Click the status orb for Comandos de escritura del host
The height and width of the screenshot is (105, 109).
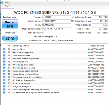point(4,74)
